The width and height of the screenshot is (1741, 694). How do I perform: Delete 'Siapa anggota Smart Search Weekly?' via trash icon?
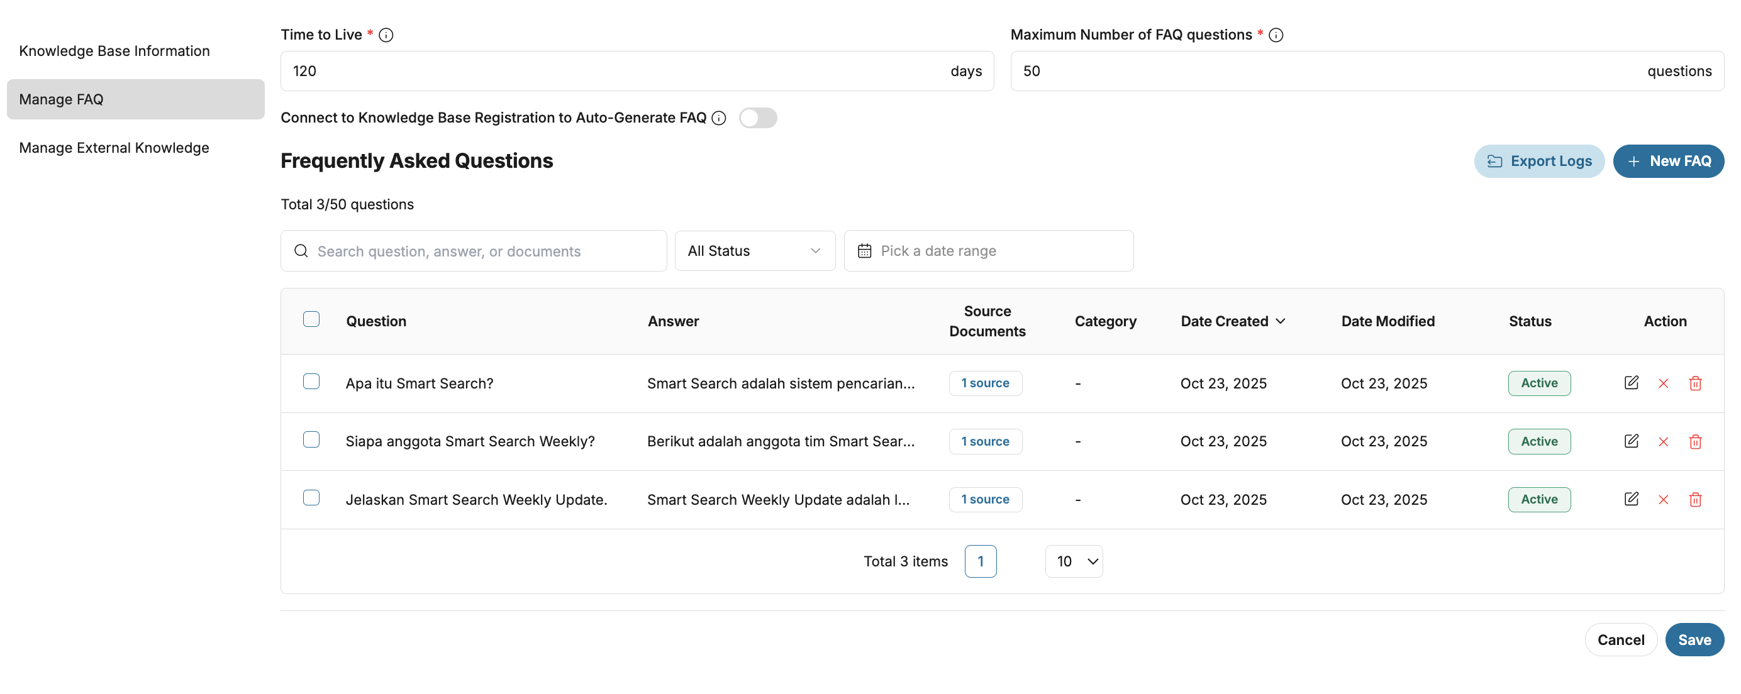[x=1695, y=442]
